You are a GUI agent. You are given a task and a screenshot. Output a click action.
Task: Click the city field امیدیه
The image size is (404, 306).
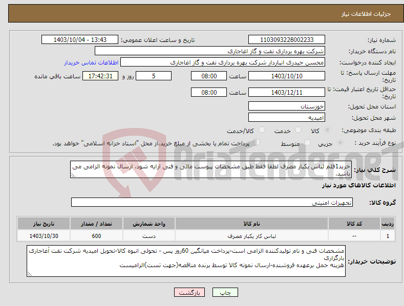pos(287,118)
